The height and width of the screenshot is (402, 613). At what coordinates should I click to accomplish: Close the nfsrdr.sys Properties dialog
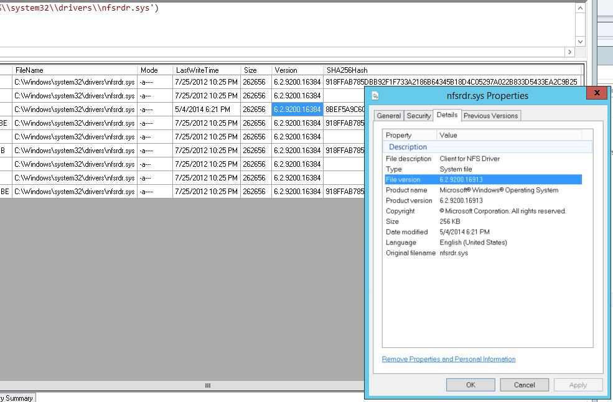tap(597, 93)
